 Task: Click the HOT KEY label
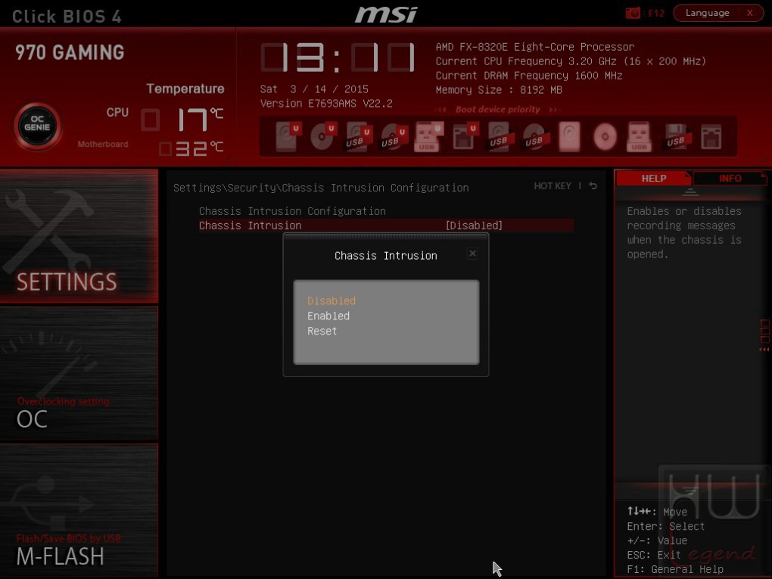coord(553,186)
